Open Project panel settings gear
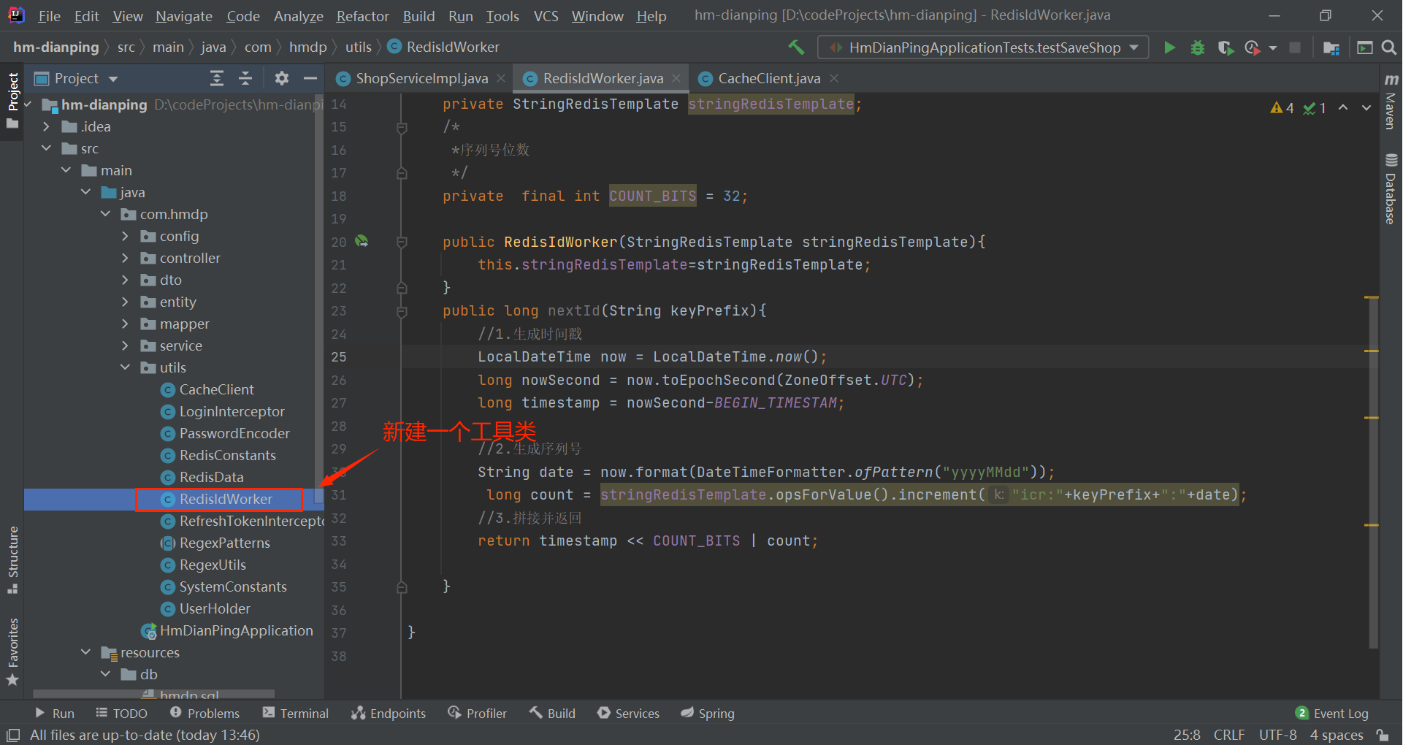Image resolution: width=1403 pixels, height=745 pixels. tap(282, 78)
